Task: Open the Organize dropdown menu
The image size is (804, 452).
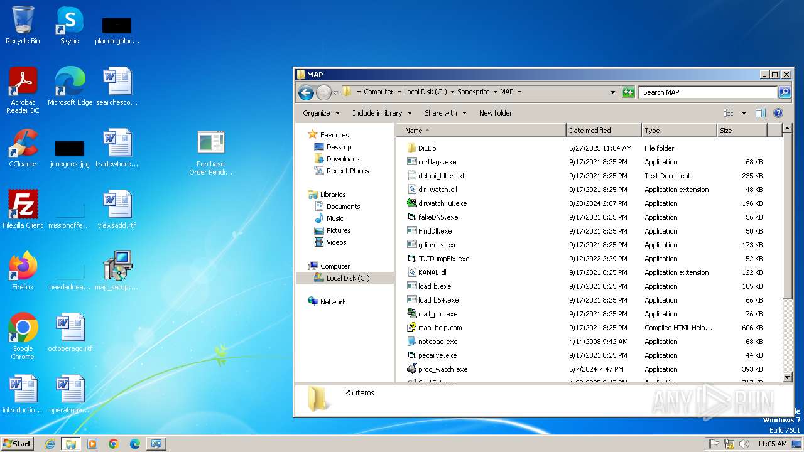Action: (x=321, y=113)
